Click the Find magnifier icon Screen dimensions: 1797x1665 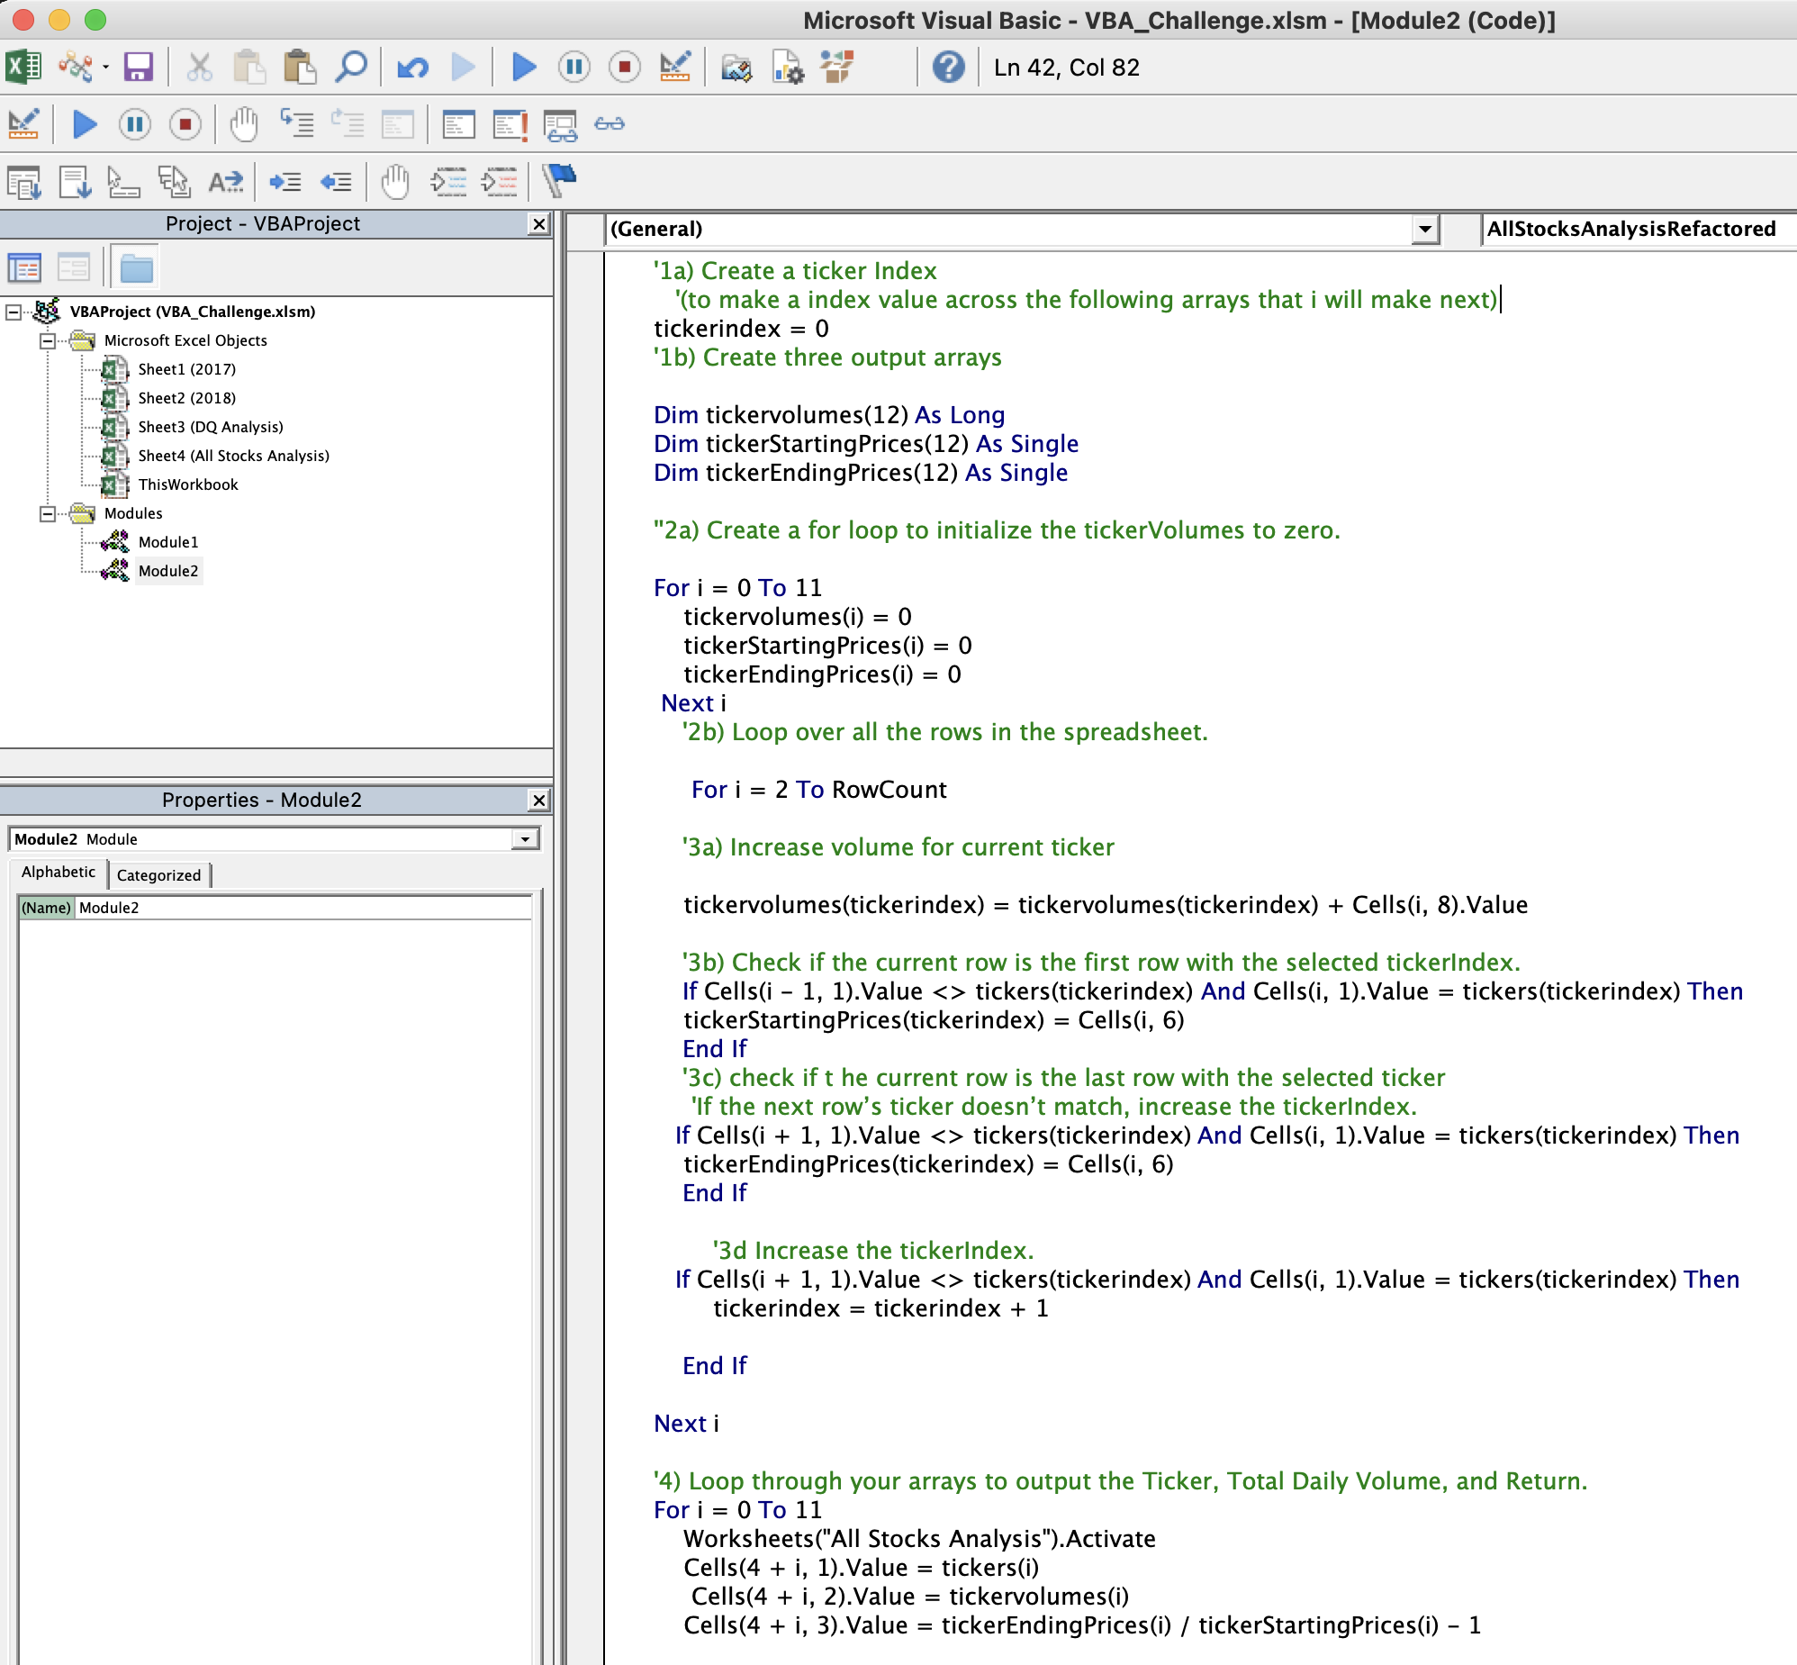point(350,68)
